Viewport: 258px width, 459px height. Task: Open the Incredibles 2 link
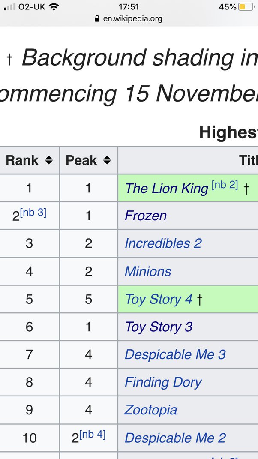pyautogui.click(x=163, y=243)
